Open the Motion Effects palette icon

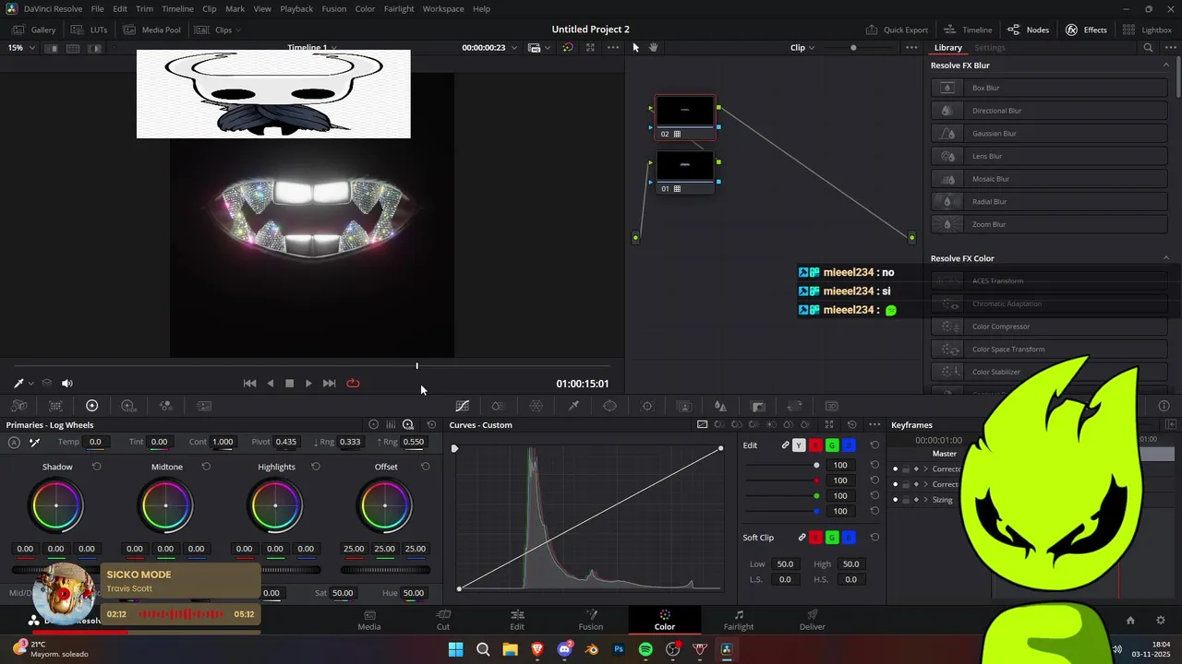click(204, 406)
